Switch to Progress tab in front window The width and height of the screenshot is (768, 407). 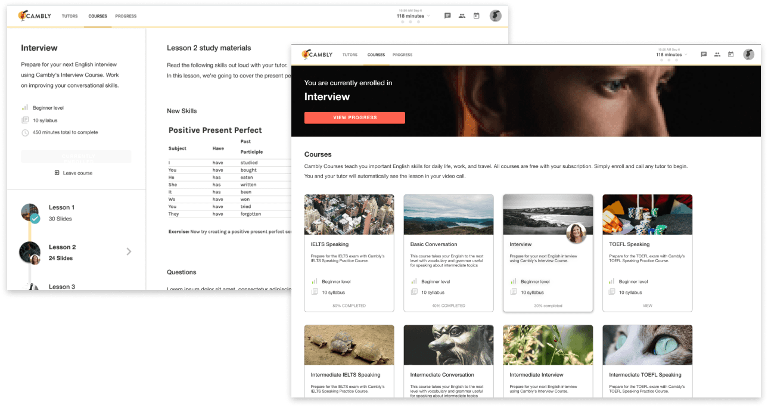[x=402, y=55]
